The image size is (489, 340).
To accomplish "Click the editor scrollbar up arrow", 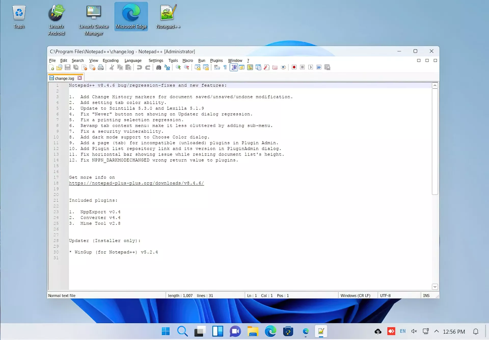I will click(435, 86).
